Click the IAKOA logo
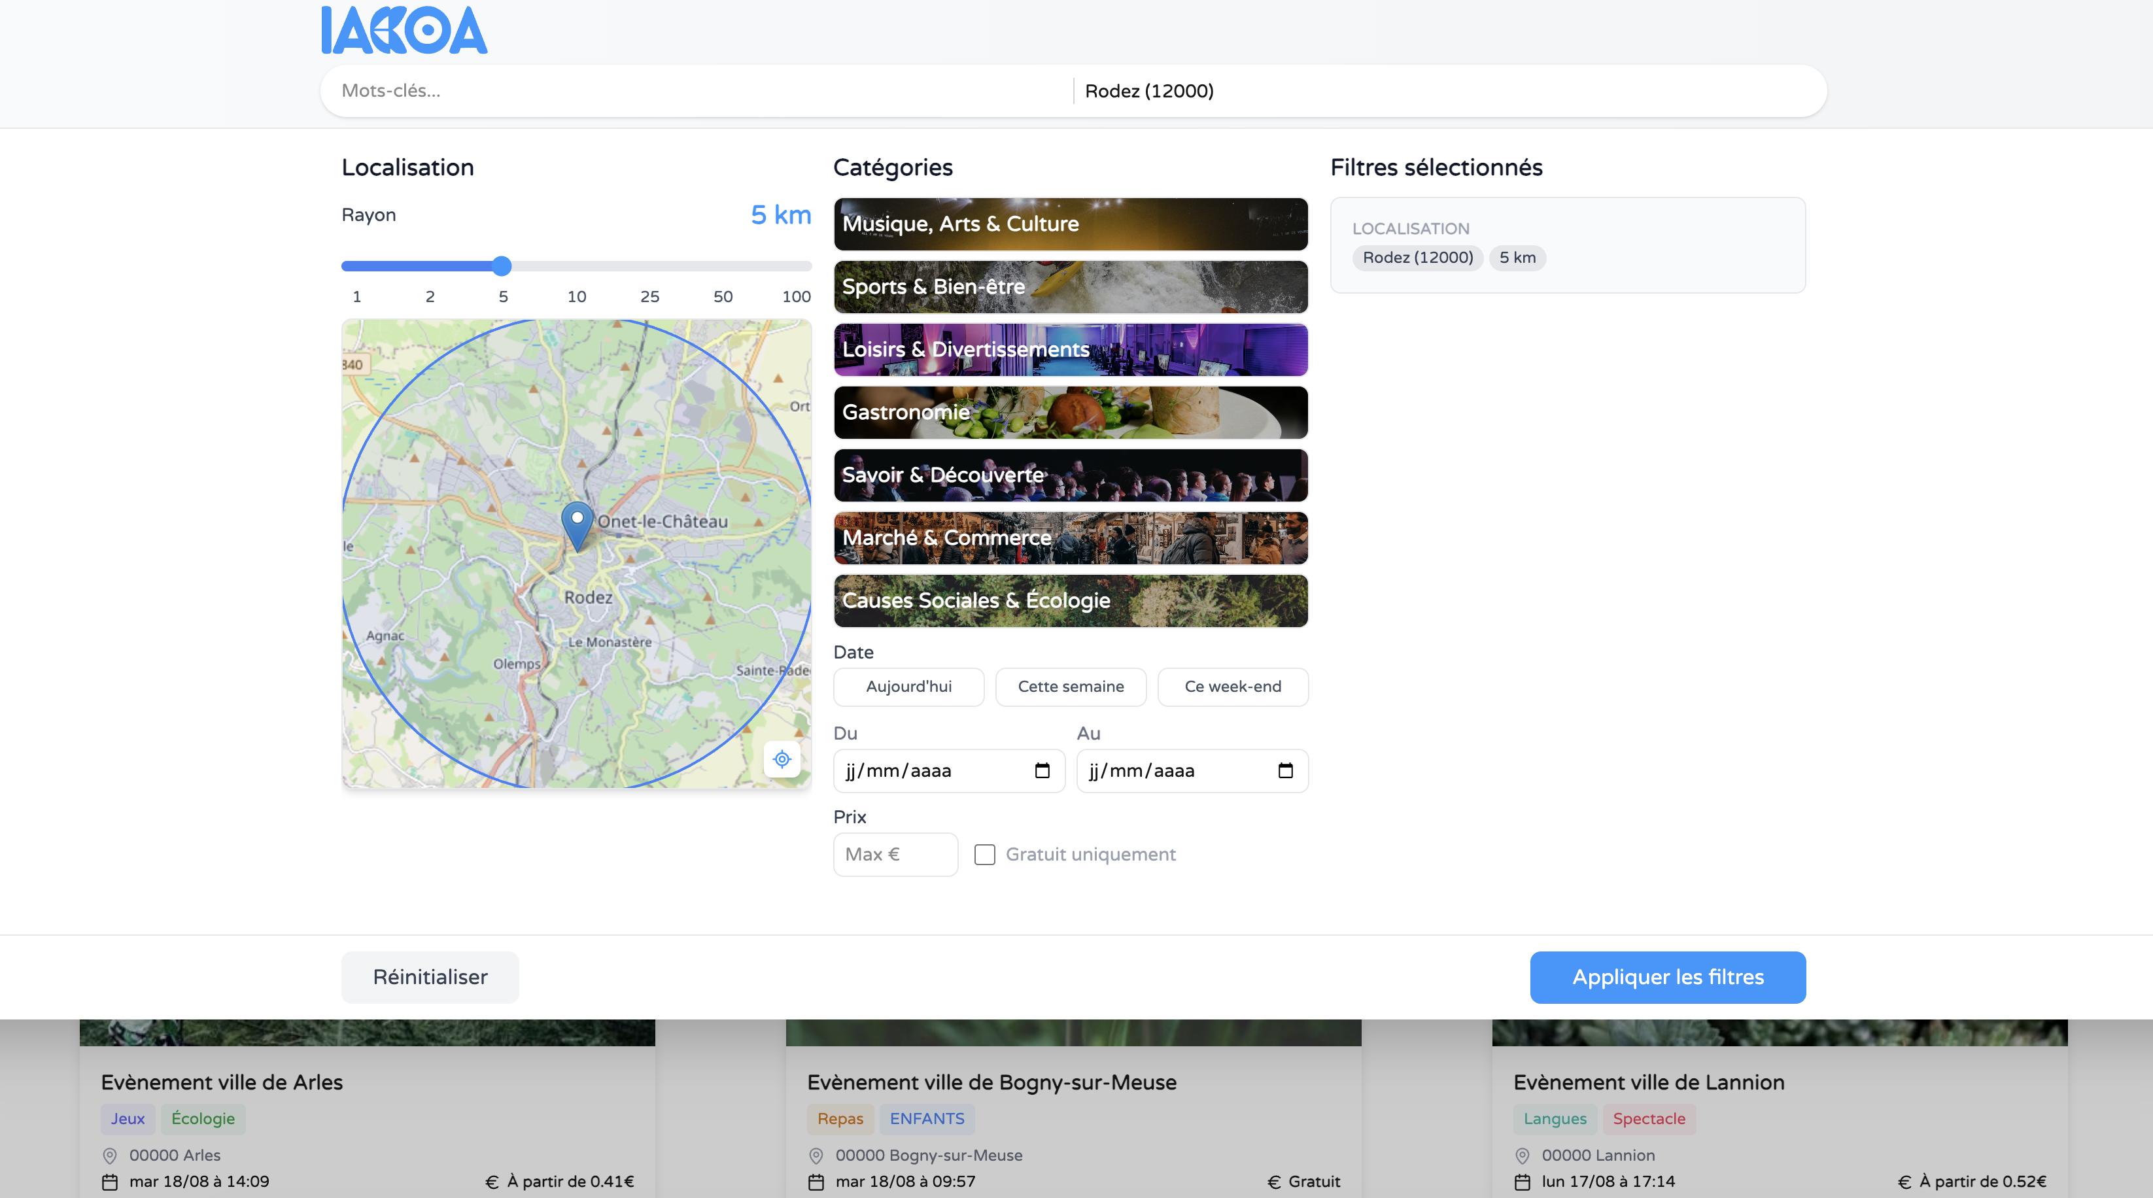 pos(404,31)
